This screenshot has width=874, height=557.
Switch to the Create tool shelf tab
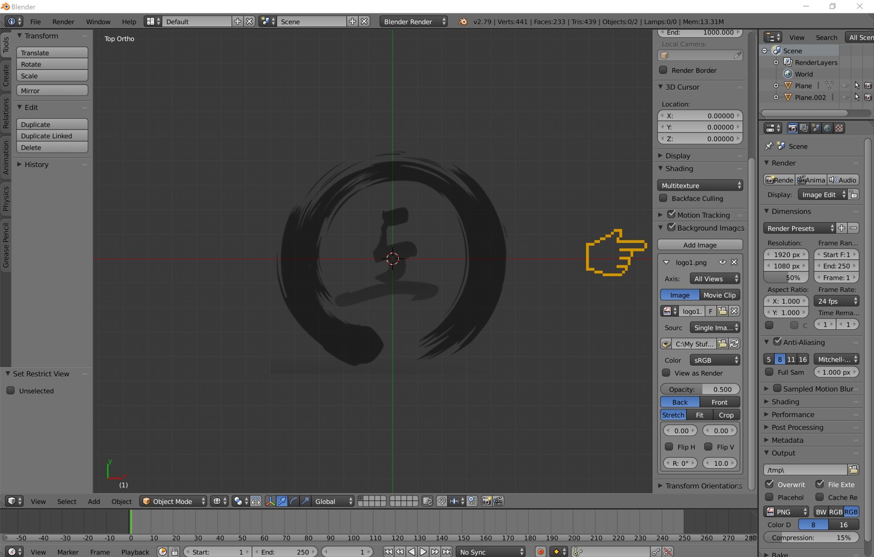6,75
